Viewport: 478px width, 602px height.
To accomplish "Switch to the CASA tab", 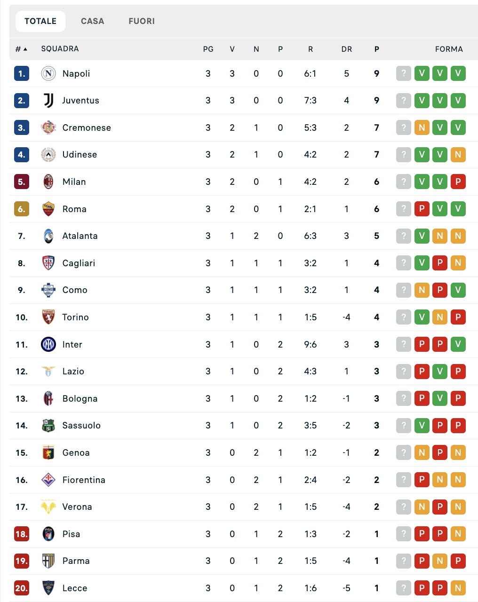I will [x=92, y=21].
